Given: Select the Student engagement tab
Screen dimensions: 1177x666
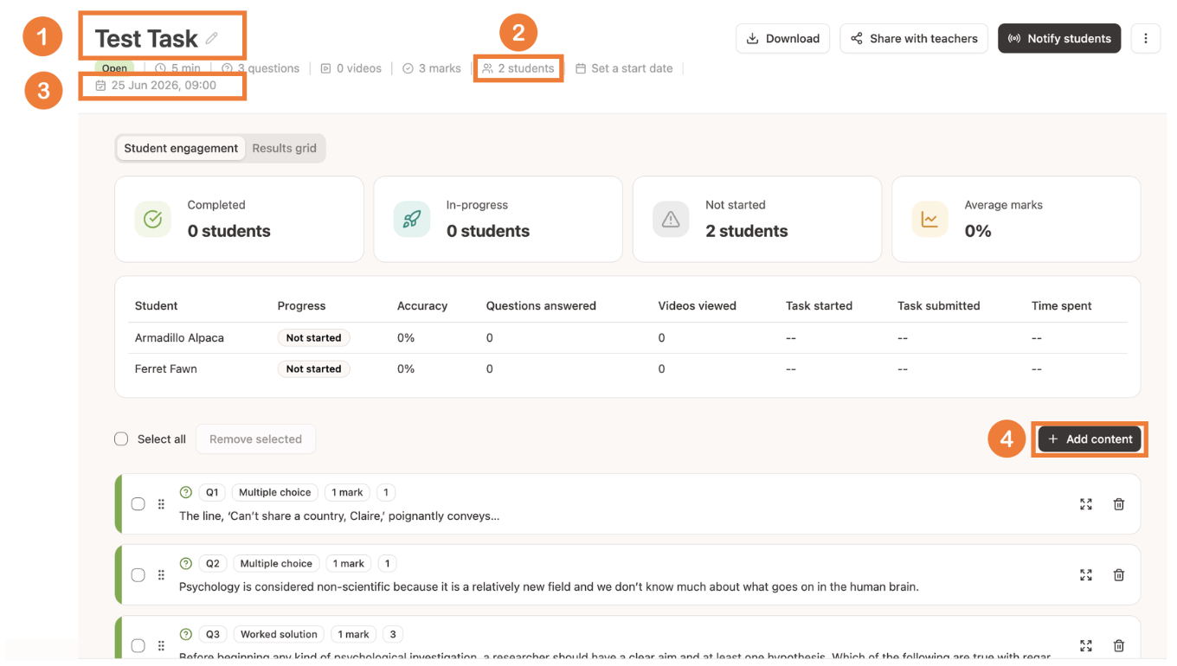Looking at the screenshot, I should pyautogui.click(x=181, y=148).
